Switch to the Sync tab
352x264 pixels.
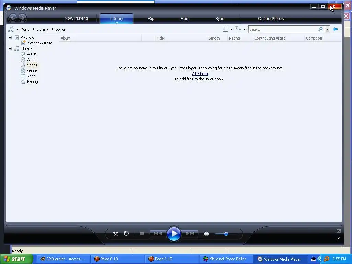tap(220, 19)
